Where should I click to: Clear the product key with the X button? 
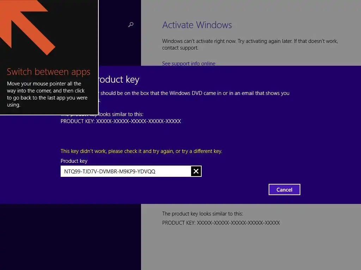[x=196, y=171]
